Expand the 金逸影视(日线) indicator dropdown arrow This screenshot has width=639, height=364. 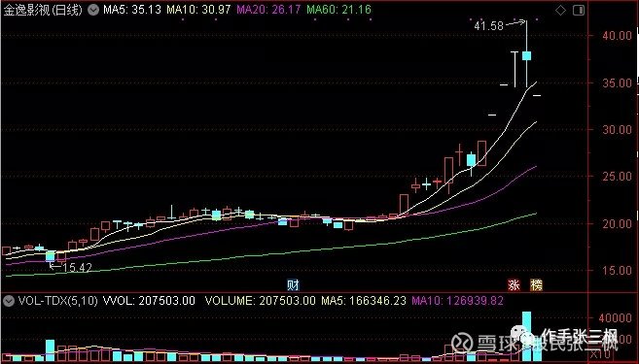click(x=93, y=10)
